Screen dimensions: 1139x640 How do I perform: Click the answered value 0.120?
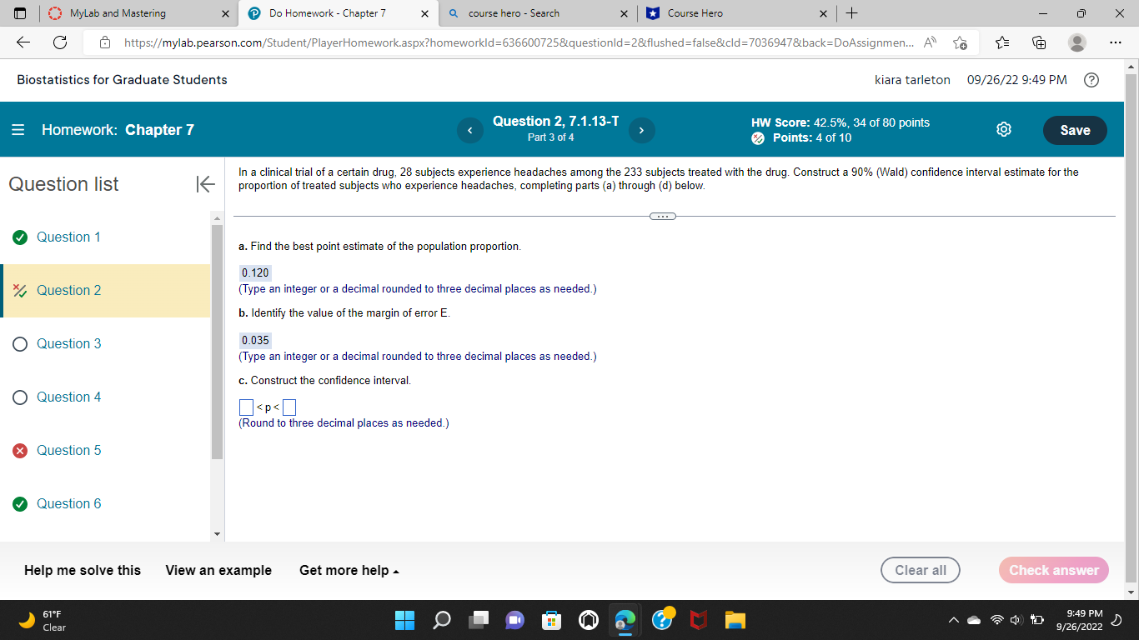tap(255, 273)
